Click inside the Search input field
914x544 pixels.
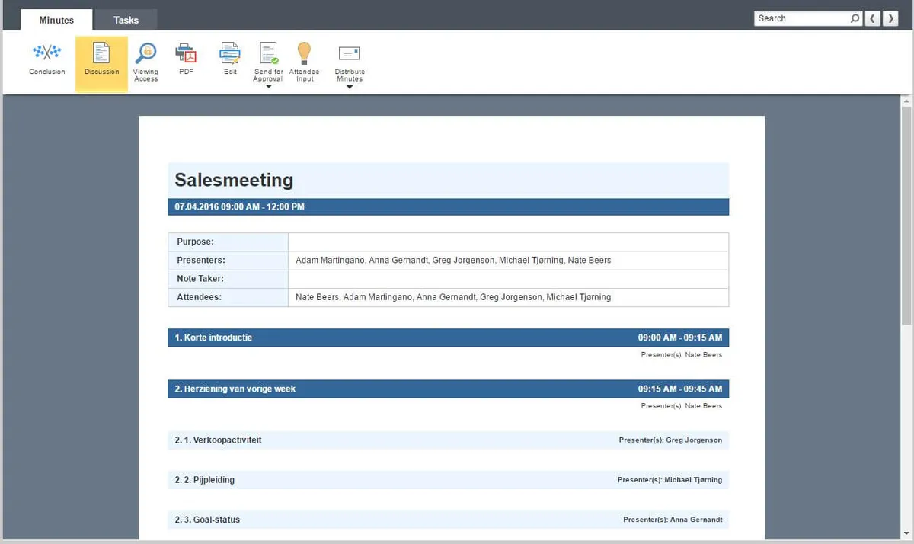pyautogui.click(x=801, y=18)
